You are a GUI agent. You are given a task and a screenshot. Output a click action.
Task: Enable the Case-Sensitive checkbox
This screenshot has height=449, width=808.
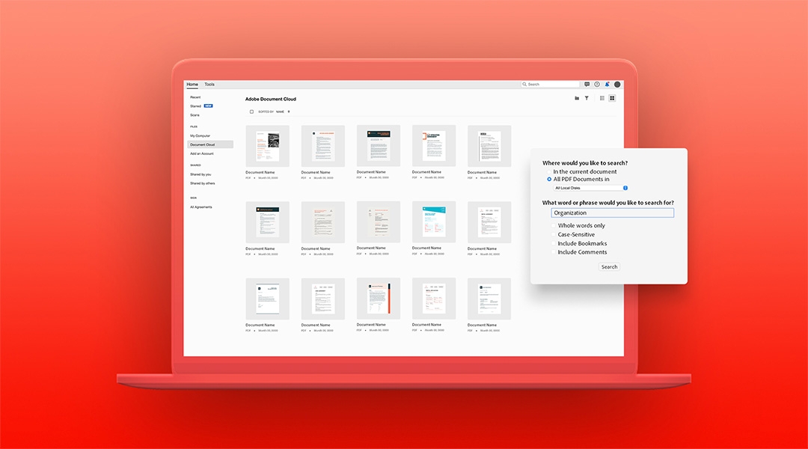(554, 234)
